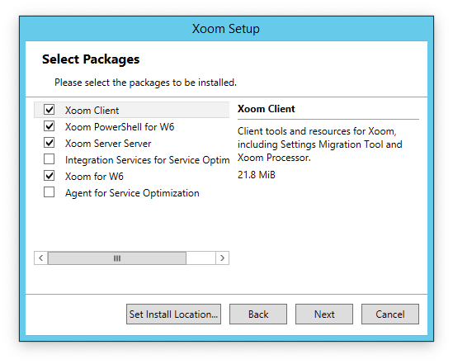Highlight the Xoom PowerShell for W6 name
The height and width of the screenshot is (364, 453).
pos(120,127)
